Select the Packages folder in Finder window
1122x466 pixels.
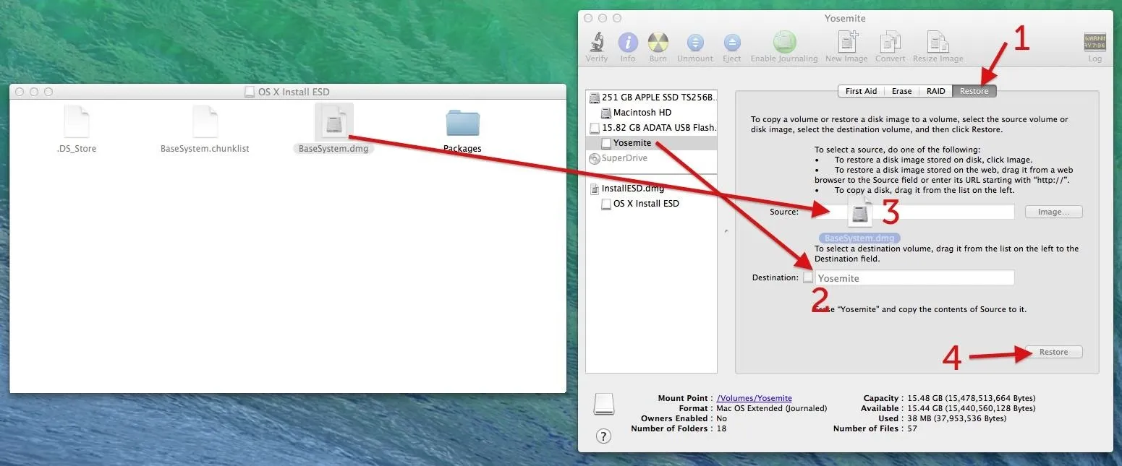[x=463, y=124]
